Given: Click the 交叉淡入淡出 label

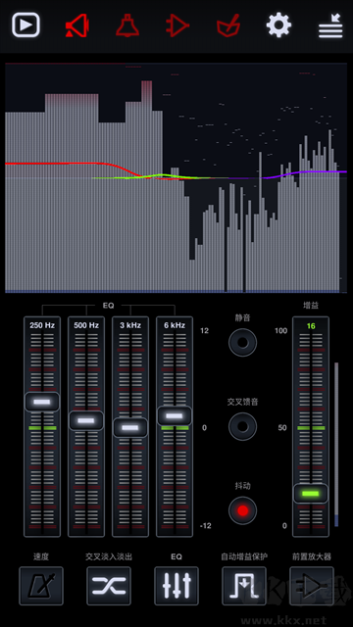Looking at the screenshot, I should 109,556.
